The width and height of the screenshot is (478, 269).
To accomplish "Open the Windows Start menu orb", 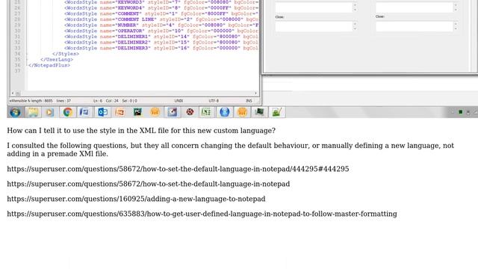I will tap(15, 112).
